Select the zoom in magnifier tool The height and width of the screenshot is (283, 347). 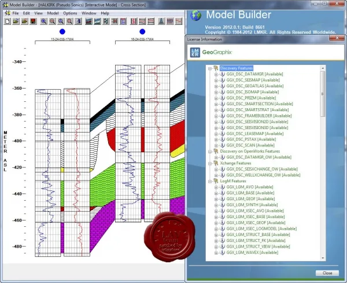coord(44,21)
